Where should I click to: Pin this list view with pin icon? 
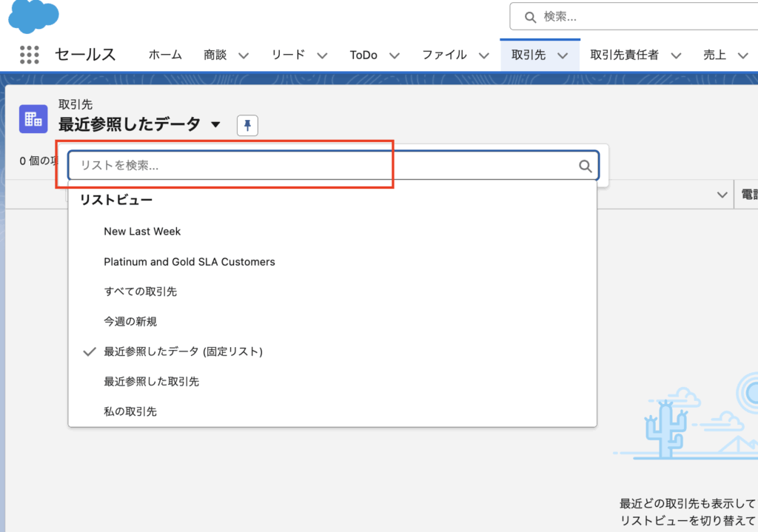247,126
